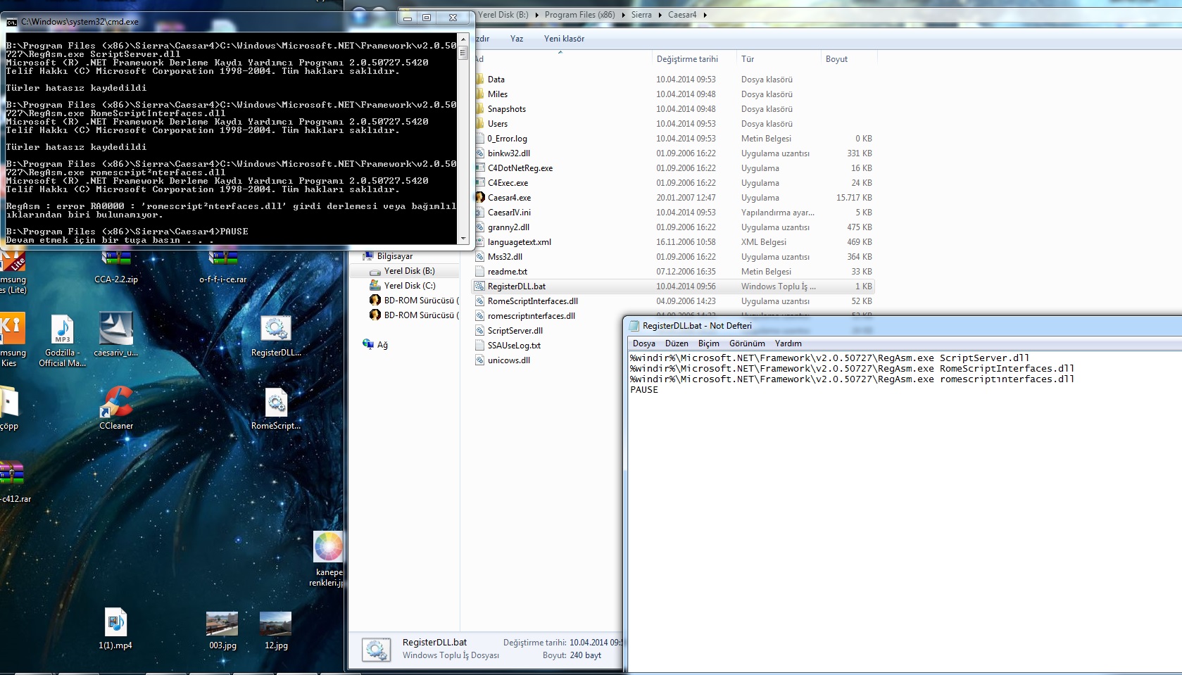Open the RegisterDLL desktop batch file icon
The image size is (1182, 675).
[x=276, y=335]
